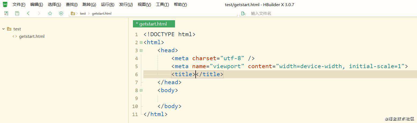Click line number 1 in gutter
417x123 pixels.
pos(136,34)
